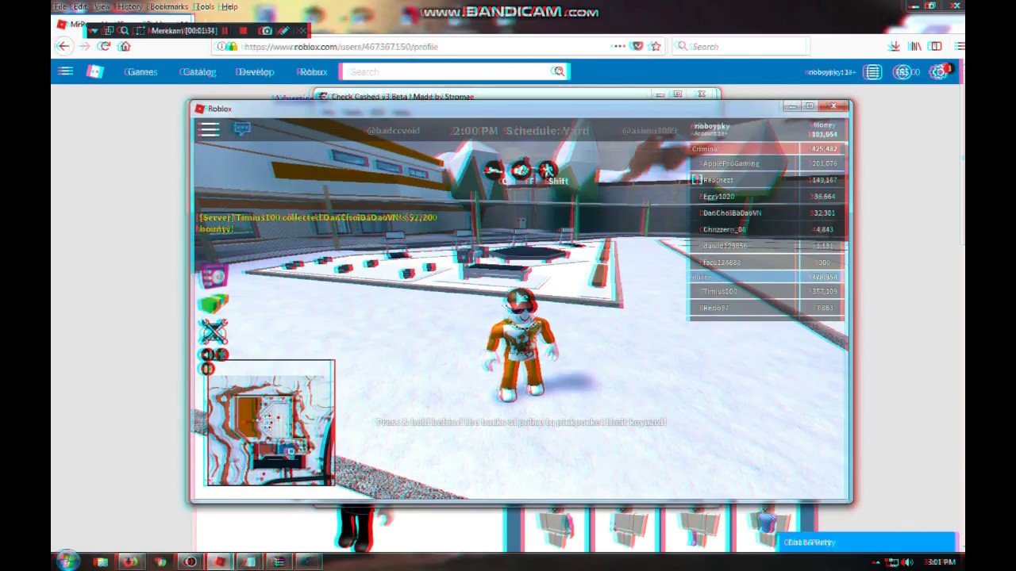Click Bandicam's overlapping-windows icon
Image resolution: width=1016 pixels, height=571 pixels.
(x=109, y=31)
